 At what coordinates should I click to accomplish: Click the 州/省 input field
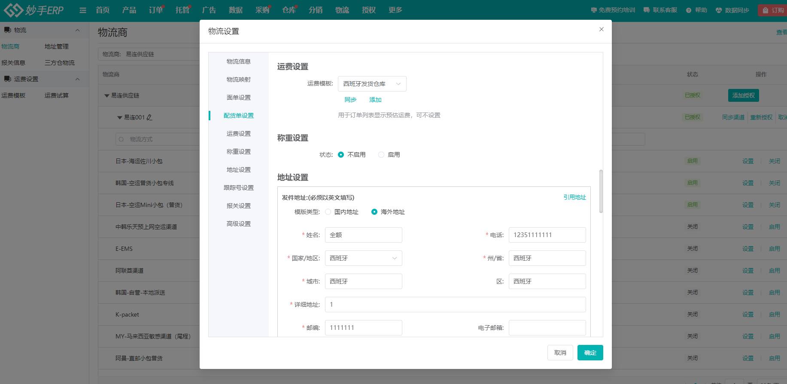coord(547,258)
